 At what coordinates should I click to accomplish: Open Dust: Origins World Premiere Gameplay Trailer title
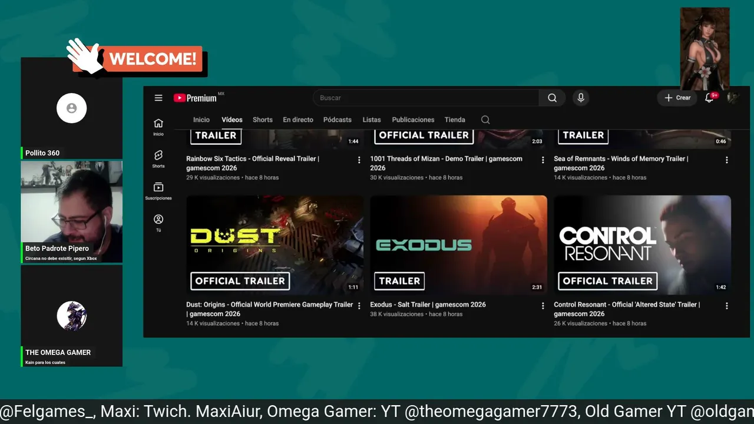pos(270,309)
